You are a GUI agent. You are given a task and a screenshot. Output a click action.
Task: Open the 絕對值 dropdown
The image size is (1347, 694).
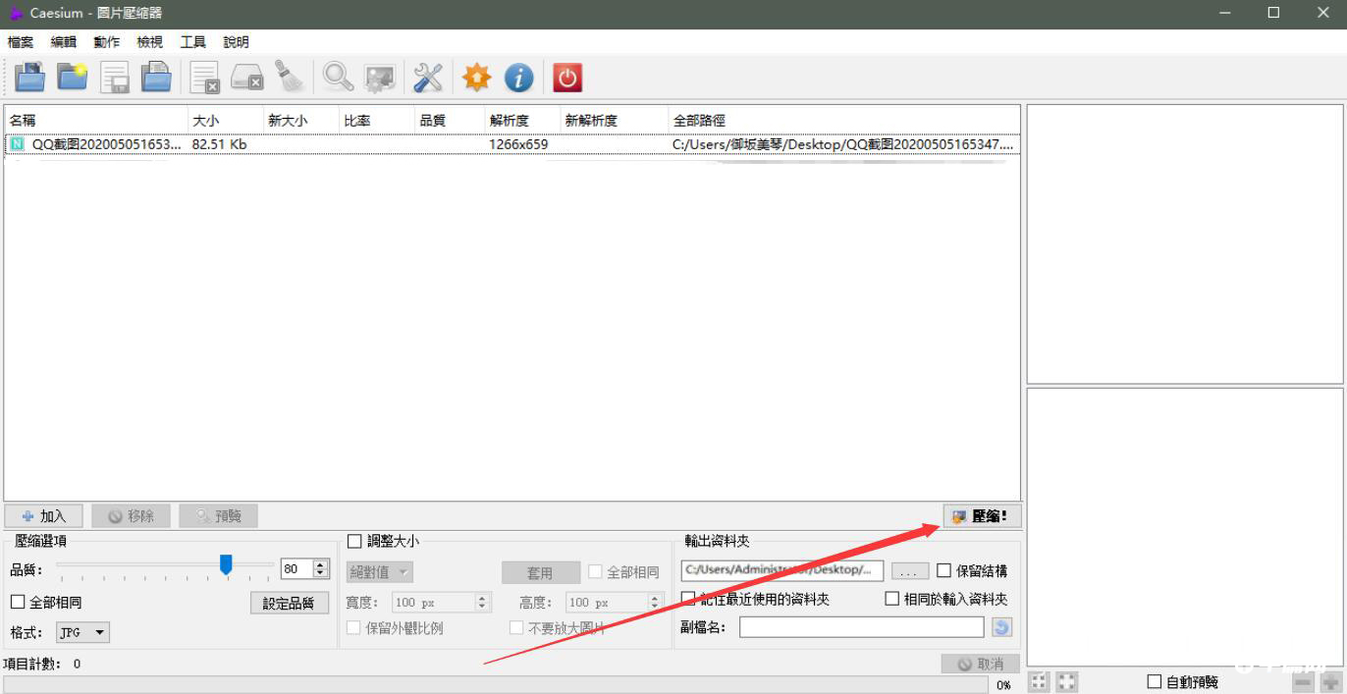(379, 571)
